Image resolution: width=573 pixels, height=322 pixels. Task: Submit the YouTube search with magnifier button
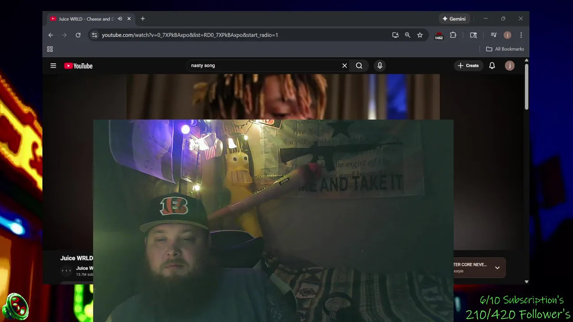point(359,66)
